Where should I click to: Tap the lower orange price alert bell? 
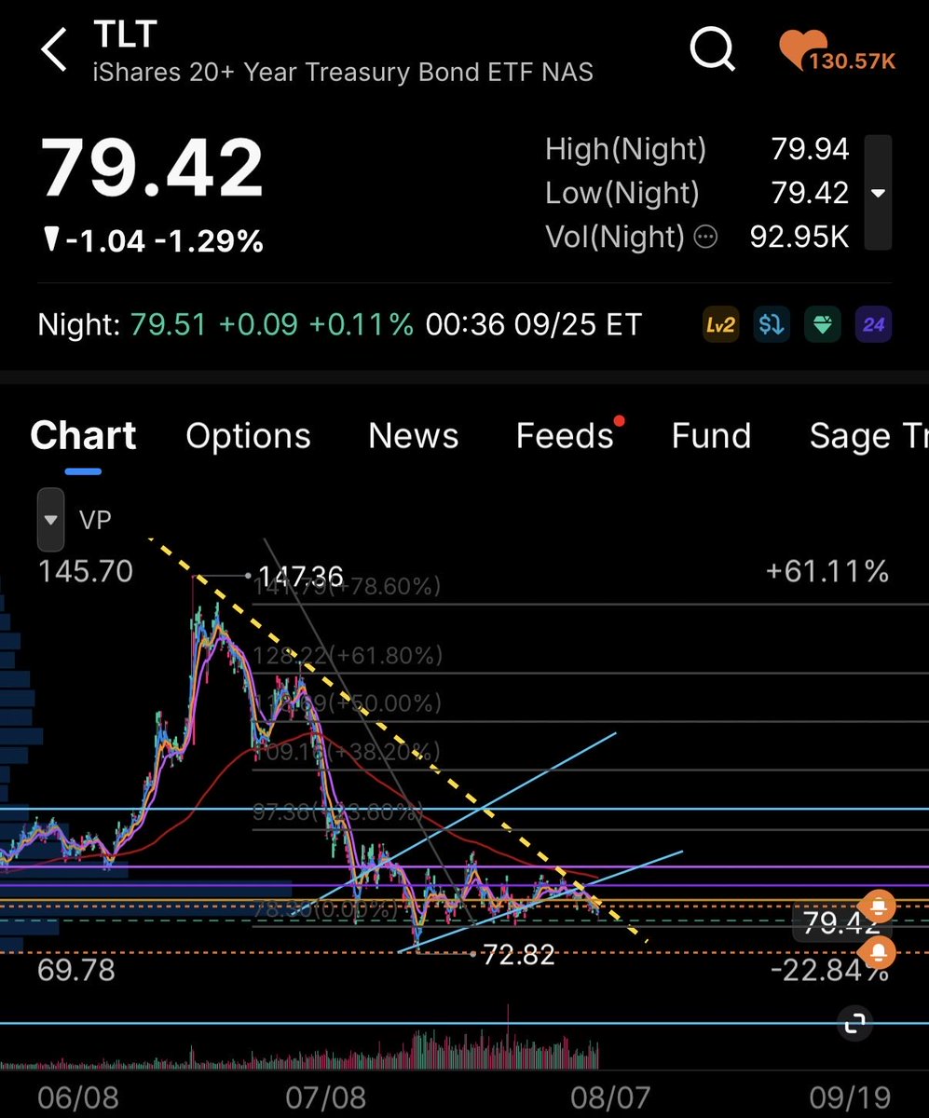click(878, 951)
